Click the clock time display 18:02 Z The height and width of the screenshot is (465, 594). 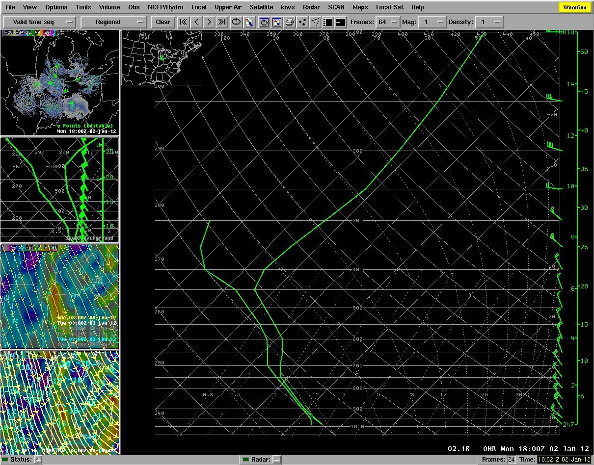click(x=564, y=460)
